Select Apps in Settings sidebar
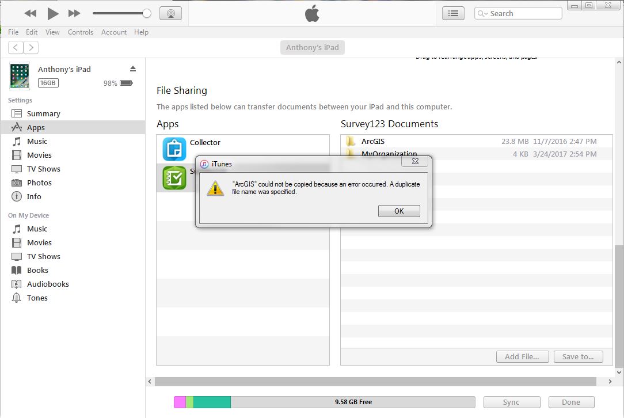This screenshot has width=624, height=418. [x=73, y=127]
